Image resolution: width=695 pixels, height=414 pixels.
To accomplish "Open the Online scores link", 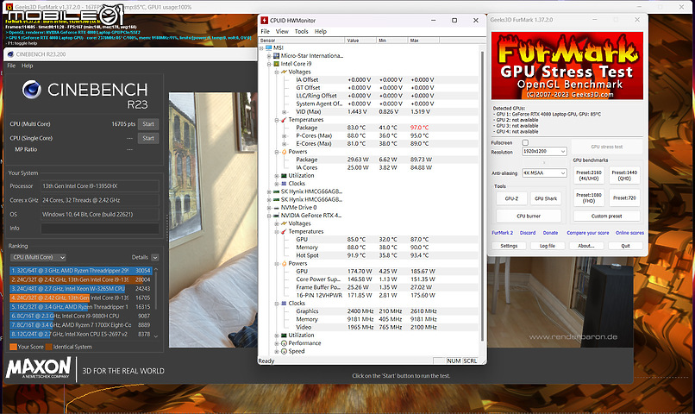I will [x=629, y=233].
